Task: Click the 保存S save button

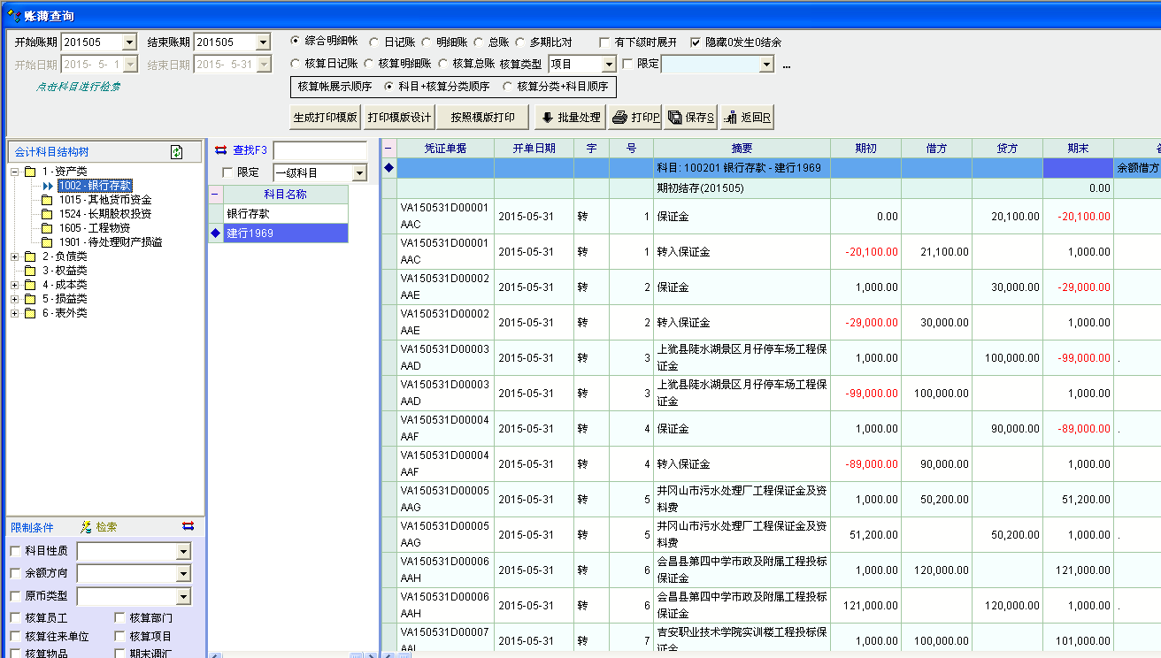Action: pos(690,117)
